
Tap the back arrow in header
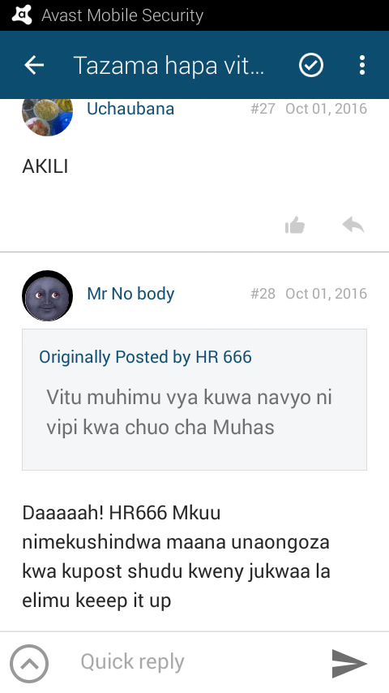click(x=34, y=66)
